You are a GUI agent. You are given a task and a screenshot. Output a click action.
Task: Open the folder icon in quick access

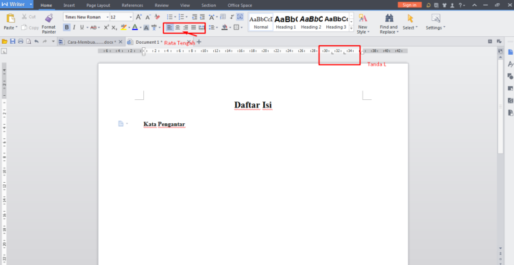[x=5, y=42]
